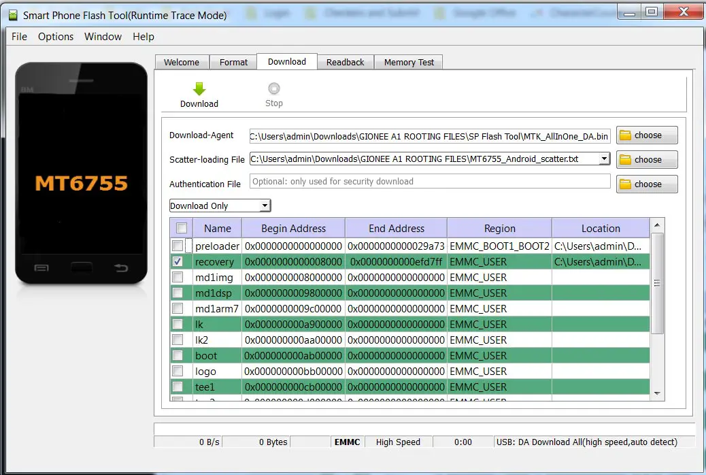The image size is (706, 475).
Task: Check the lk2 partition checkbox
Action: (x=178, y=340)
